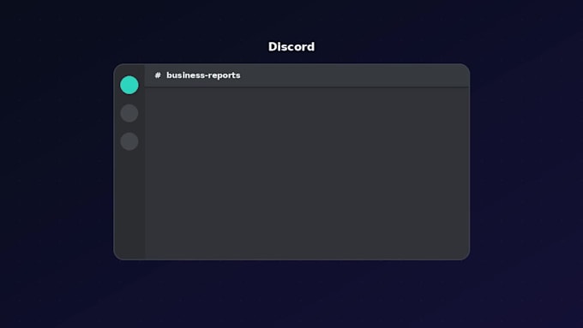583x328 pixels.
Task: Select the teal server icon
Action: click(x=129, y=85)
